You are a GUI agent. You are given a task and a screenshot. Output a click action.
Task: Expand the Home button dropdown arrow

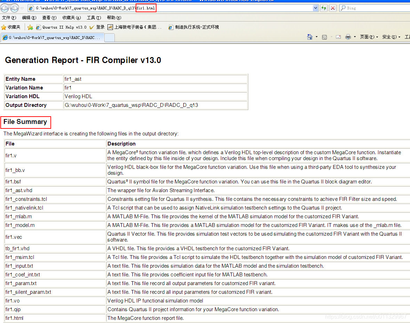[316, 37]
